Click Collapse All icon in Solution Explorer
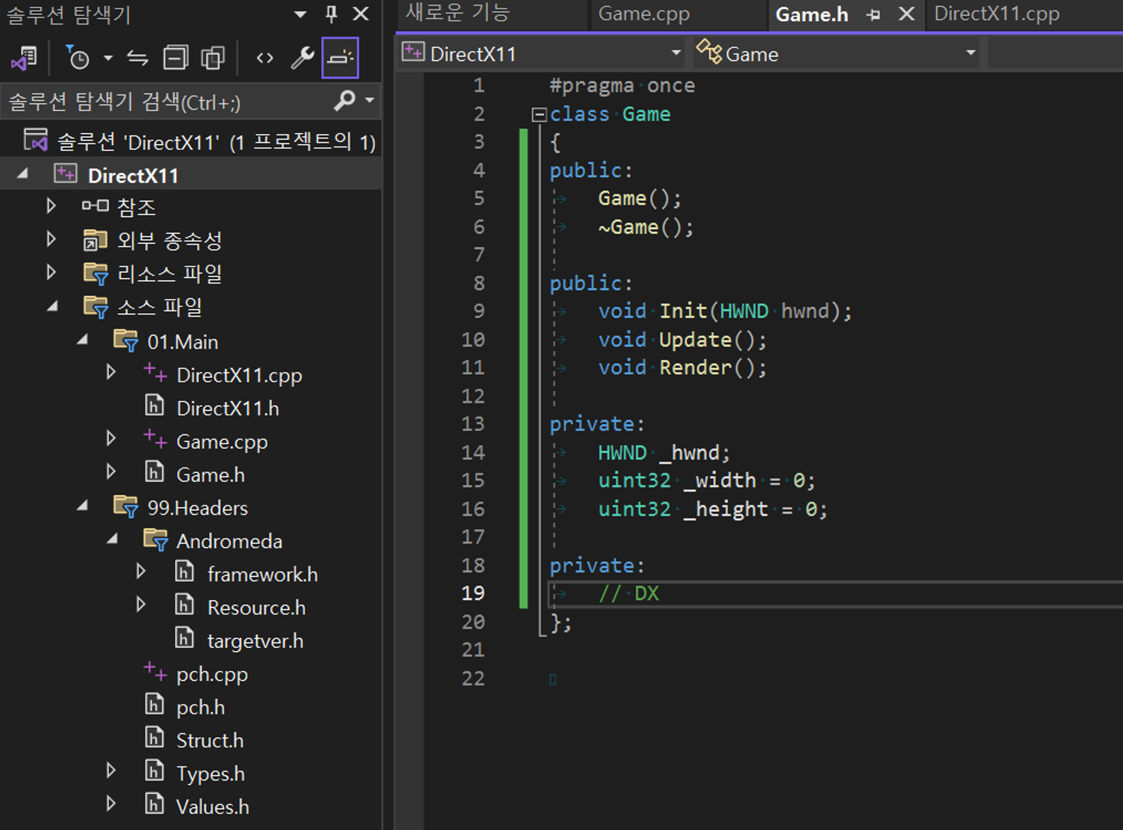The width and height of the screenshot is (1123, 830). coord(175,58)
